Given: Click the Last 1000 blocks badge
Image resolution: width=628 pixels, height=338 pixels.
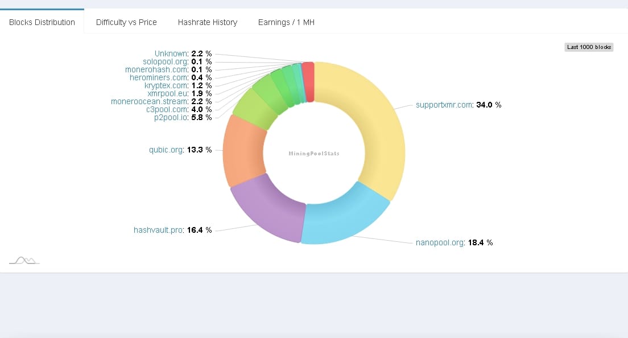Looking at the screenshot, I should [x=589, y=47].
